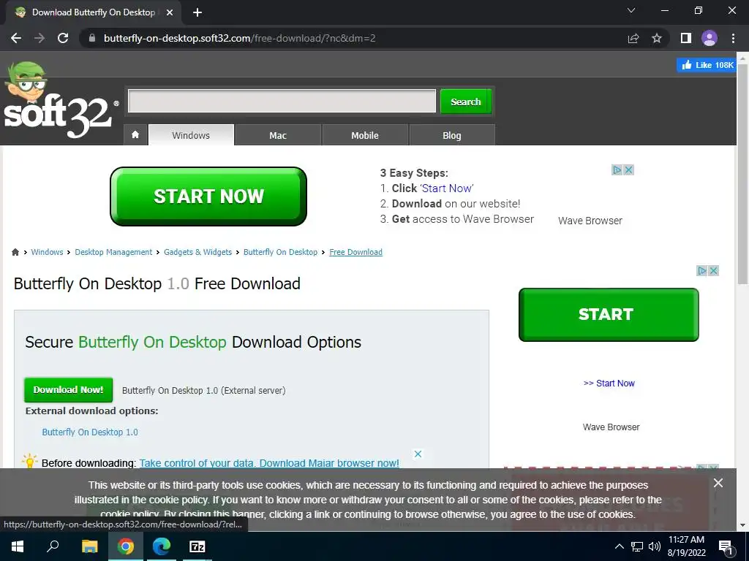Open AdChoices icon on sidebar ad
The image size is (749, 561).
(701, 270)
